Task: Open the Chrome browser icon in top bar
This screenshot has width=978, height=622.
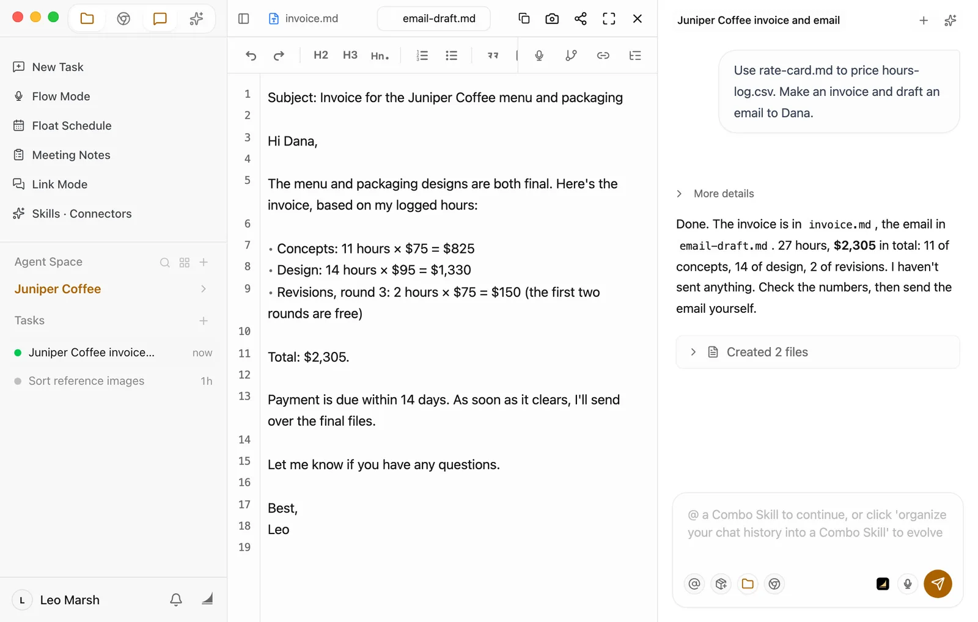Action: click(123, 18)
